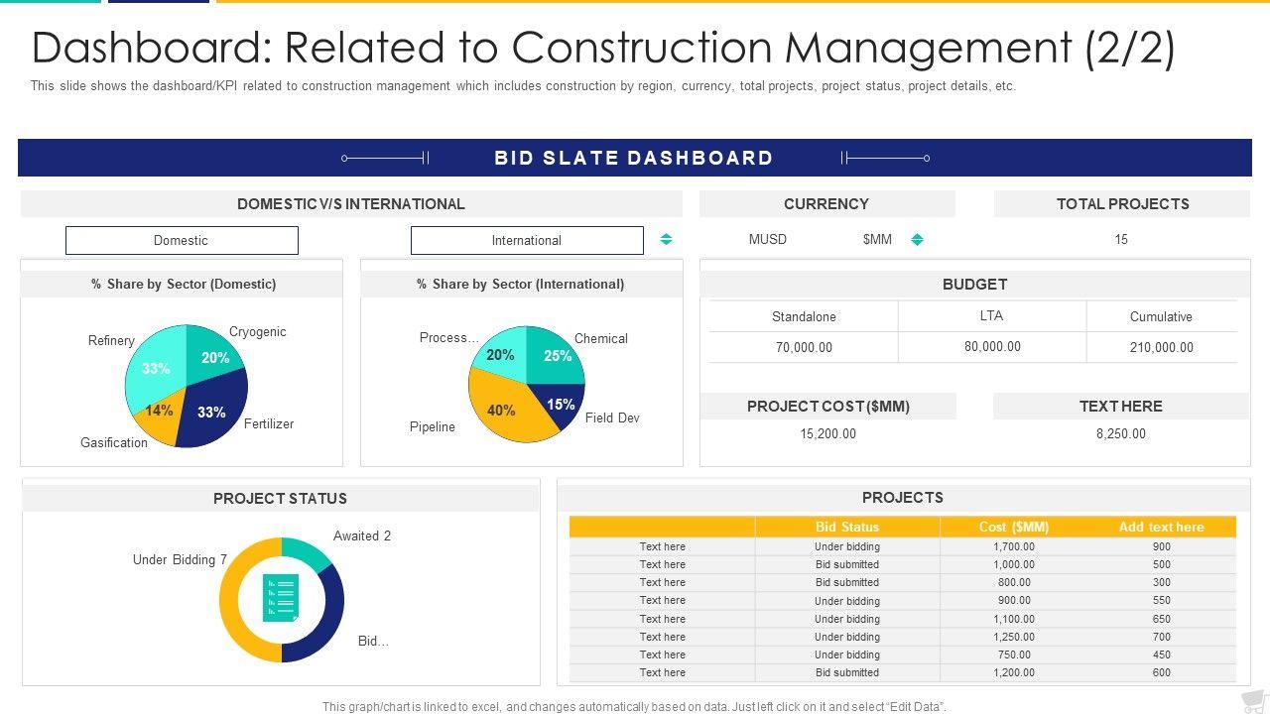The height and width of the screenshot is (714, 1270).
Task: Click the Standalone budget value 70,000.00
Action: (x=804, y=347)
